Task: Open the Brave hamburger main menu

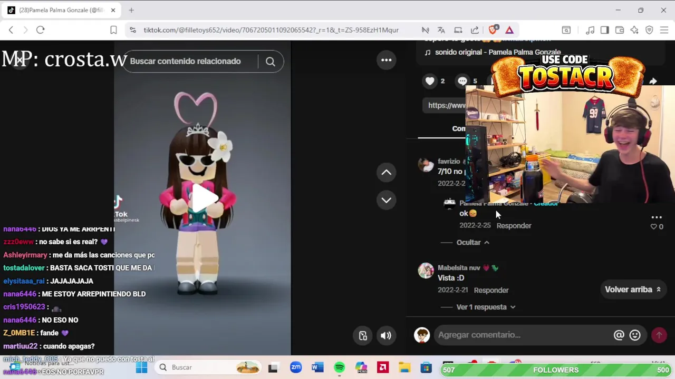Action: pos(664,30)
